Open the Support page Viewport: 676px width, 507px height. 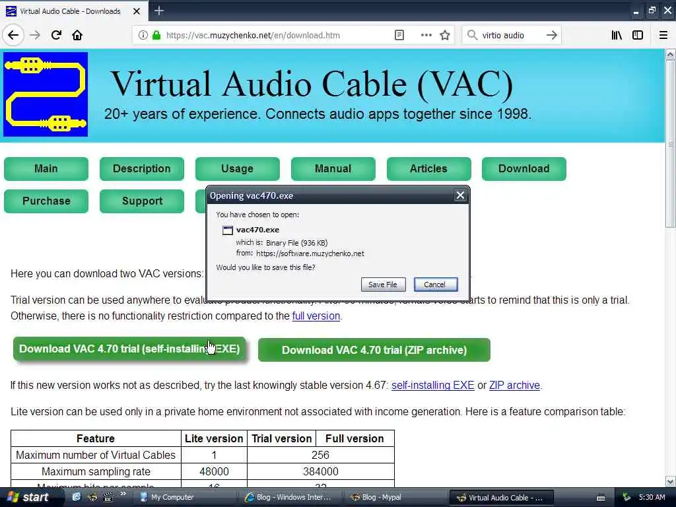(x=142, y=201)
